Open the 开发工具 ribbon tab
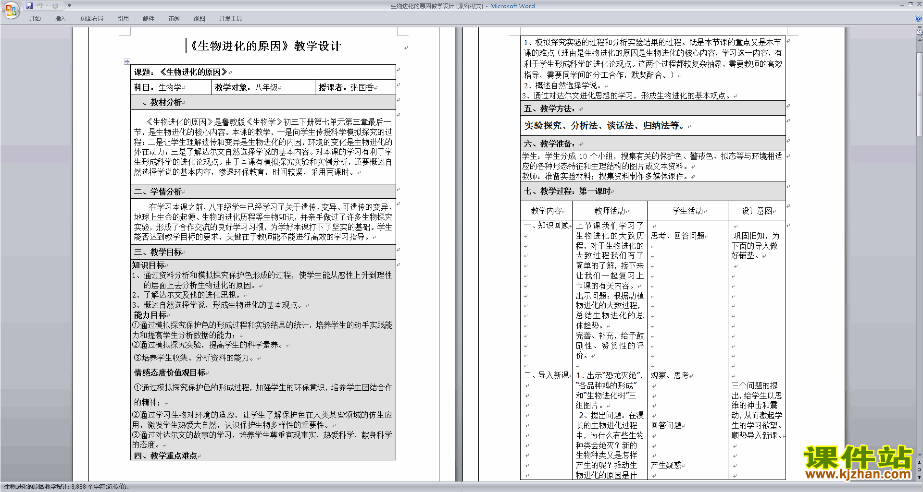 coord(231,18)
